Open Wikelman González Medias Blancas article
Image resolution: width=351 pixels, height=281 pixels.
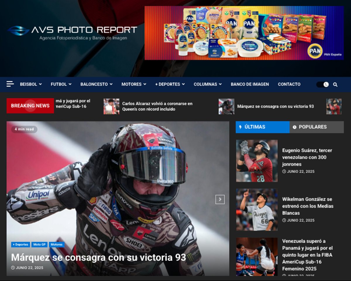point(308,206)
